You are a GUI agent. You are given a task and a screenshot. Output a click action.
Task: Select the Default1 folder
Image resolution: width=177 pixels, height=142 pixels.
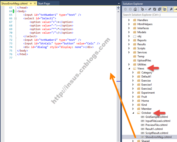pyautogui.click(x=146, y=76)
